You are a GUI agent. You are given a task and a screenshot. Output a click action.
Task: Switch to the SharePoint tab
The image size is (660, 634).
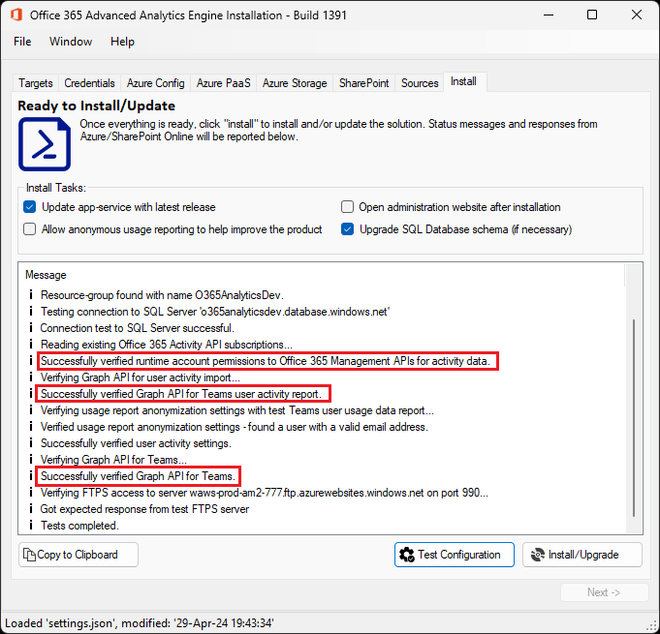(x=363, y=83)
